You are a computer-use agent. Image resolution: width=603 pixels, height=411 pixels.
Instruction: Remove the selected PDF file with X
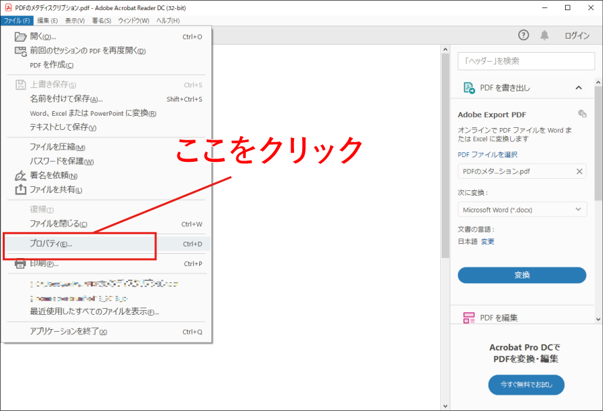coord(579,171)
